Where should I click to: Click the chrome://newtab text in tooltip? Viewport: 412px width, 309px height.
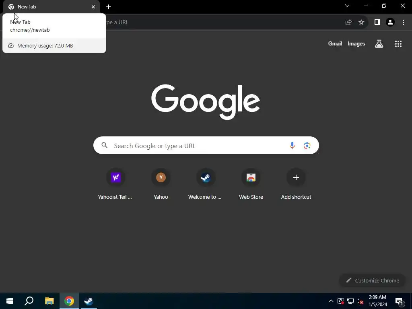coord(30,30)
